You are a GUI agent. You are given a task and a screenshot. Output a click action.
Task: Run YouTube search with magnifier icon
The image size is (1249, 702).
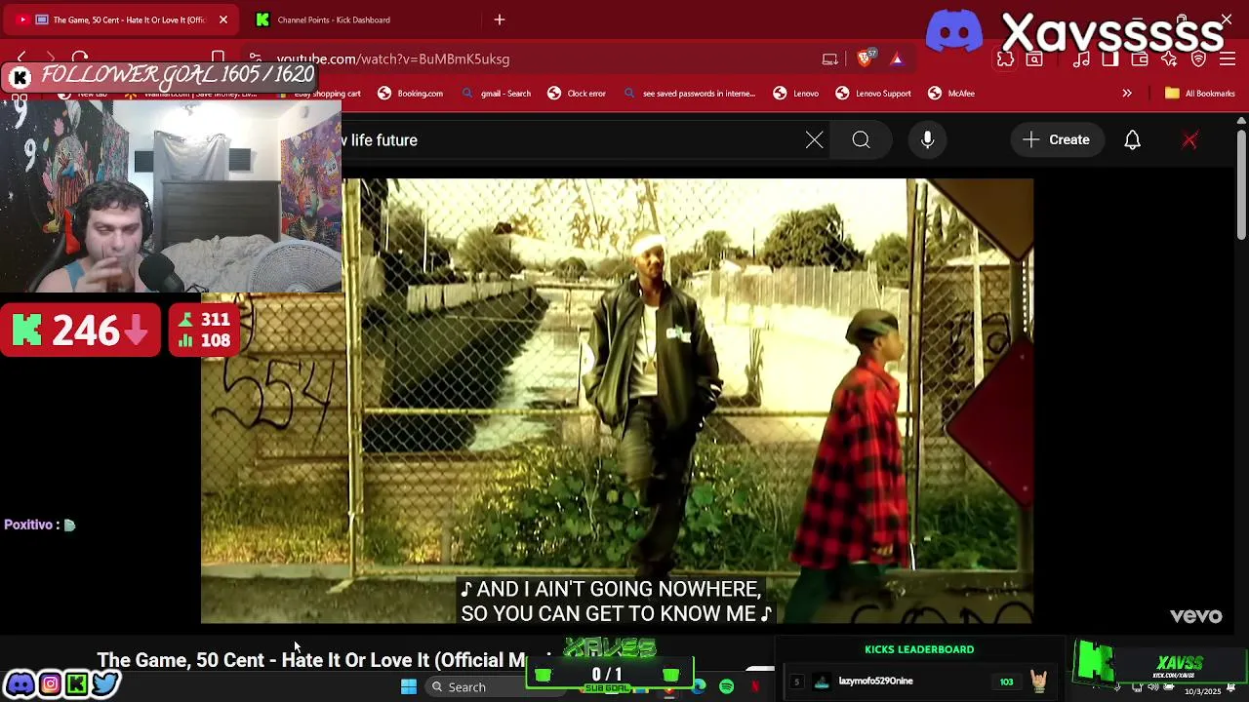tap(861, 140)
